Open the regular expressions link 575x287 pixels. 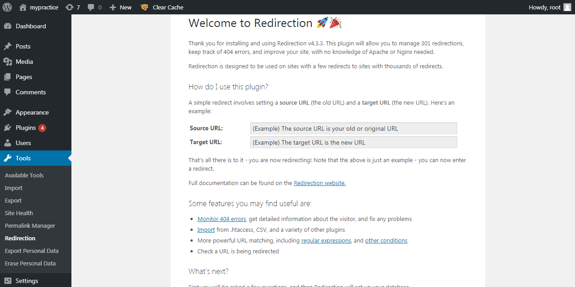[326, 240]
